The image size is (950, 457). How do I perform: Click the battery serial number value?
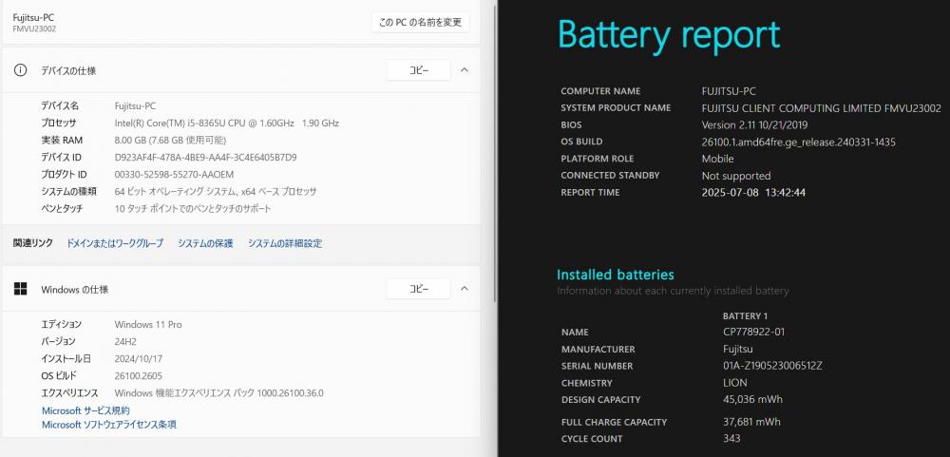pos(772,366)
